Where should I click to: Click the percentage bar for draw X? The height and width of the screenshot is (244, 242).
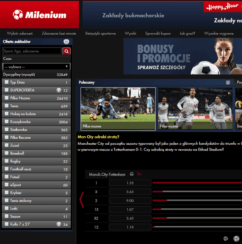(197, 191)
